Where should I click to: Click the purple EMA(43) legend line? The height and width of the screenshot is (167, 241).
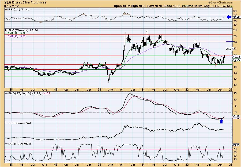(x=6, y=36)
